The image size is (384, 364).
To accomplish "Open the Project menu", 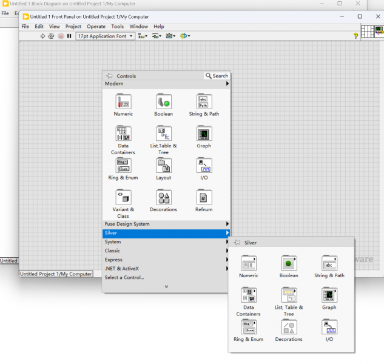I will pyautogui.click(x=73, y=27).
